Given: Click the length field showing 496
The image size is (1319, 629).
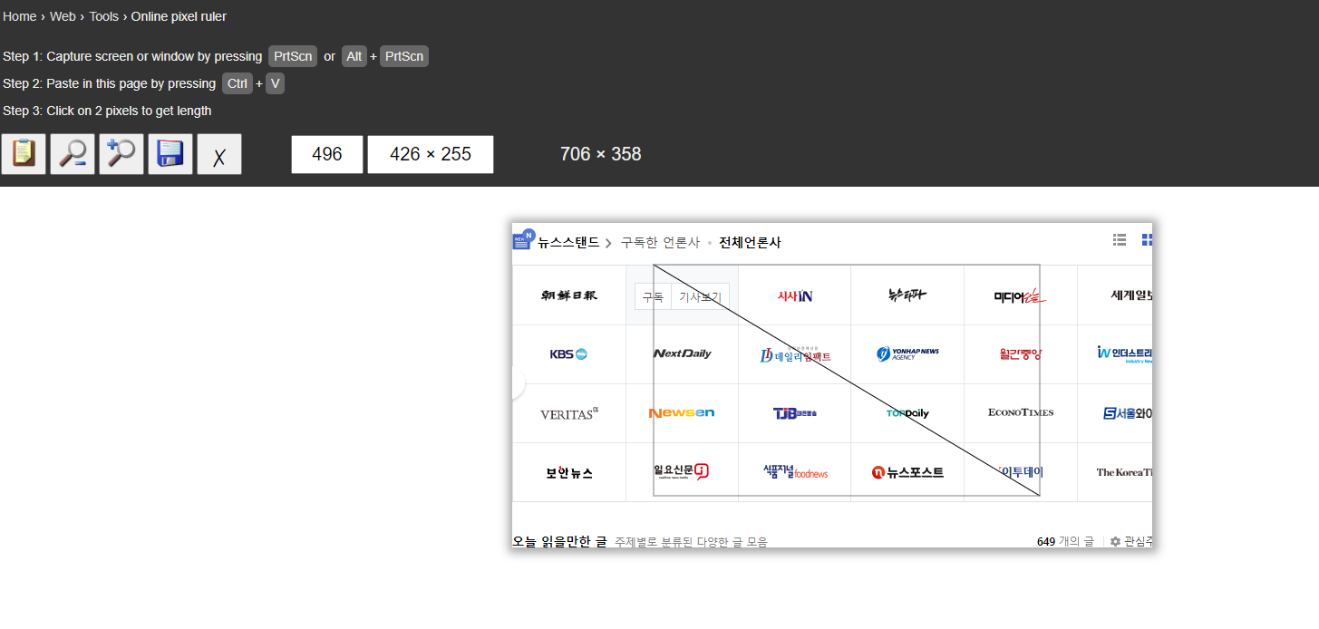Looking at the screenshot, I should point(327,154).
